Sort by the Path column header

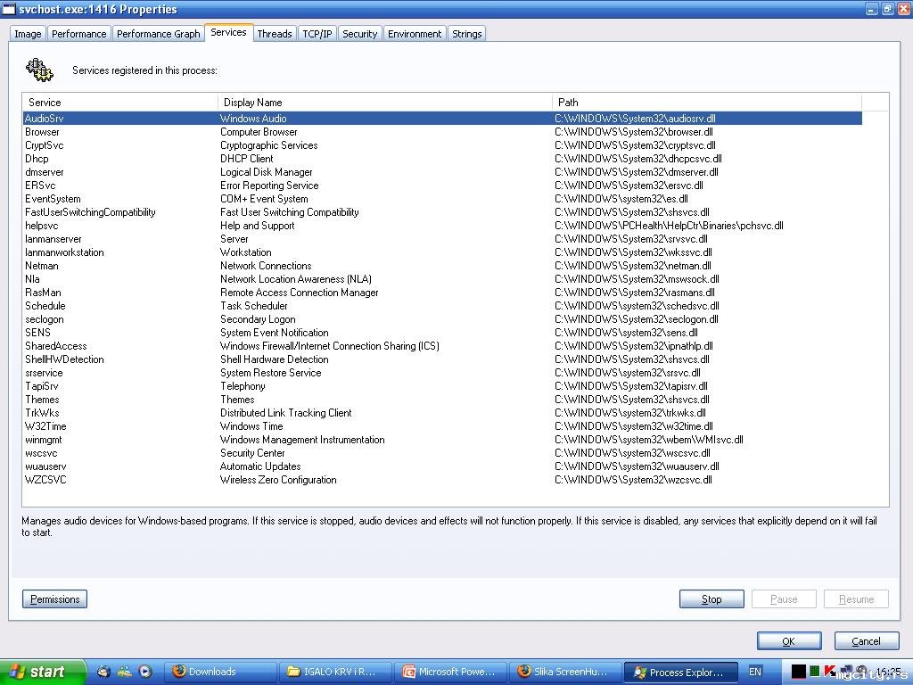[706, 102]
